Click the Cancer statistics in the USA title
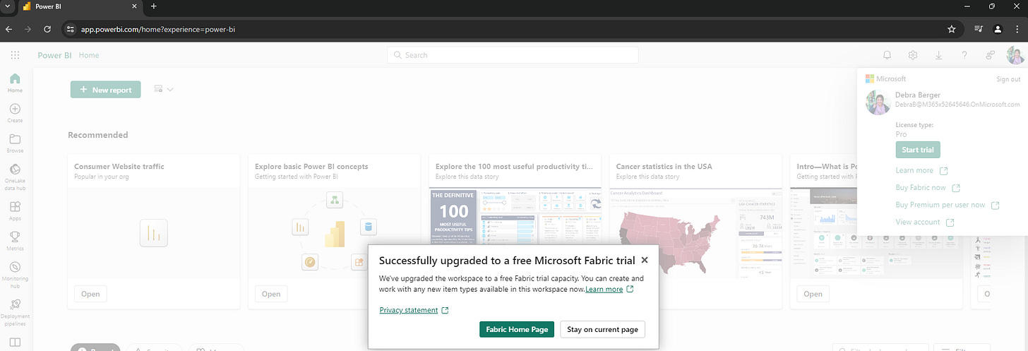The width and height of the screenshot is (1028, 351). [x=664, y=166]
